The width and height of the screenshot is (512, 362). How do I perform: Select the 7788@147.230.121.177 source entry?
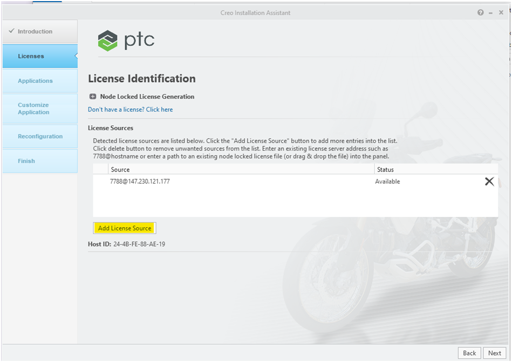coord(140,181)
